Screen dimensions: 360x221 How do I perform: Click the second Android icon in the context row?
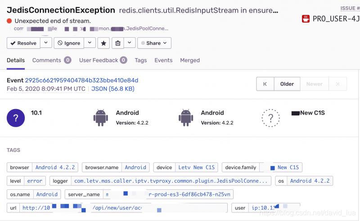coord(186,118)
